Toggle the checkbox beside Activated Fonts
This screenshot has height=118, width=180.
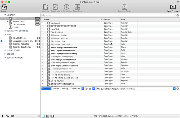pos(2,38)
